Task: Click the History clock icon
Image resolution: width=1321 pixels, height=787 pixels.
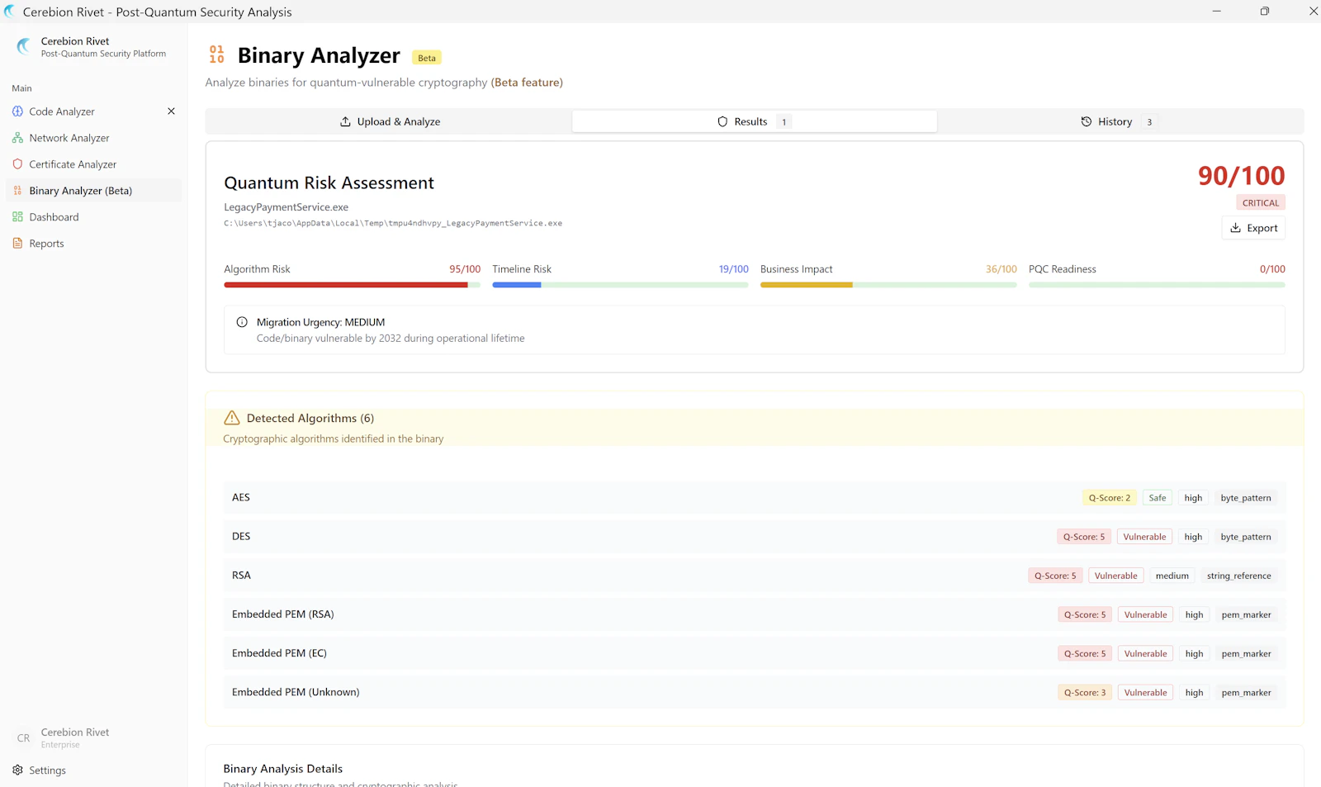Action: tap(1087, 121)
